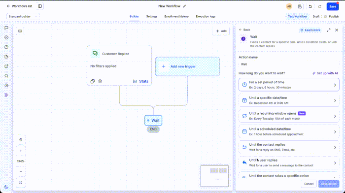345x193 pixels.
Task: Open Stats for Customer Replied trigger
Action: click(140, 81)
